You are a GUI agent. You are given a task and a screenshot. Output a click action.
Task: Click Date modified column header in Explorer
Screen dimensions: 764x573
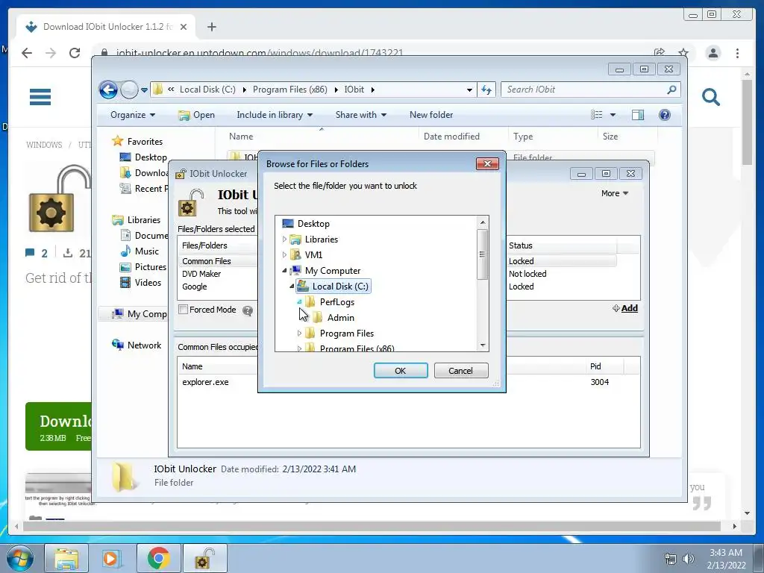point(451,137)
